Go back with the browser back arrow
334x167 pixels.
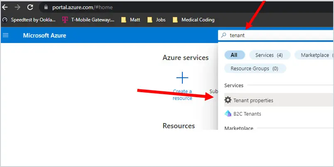[5, 7]
